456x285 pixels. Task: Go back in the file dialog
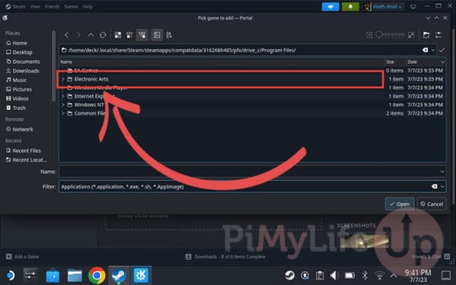click(67, 35)
